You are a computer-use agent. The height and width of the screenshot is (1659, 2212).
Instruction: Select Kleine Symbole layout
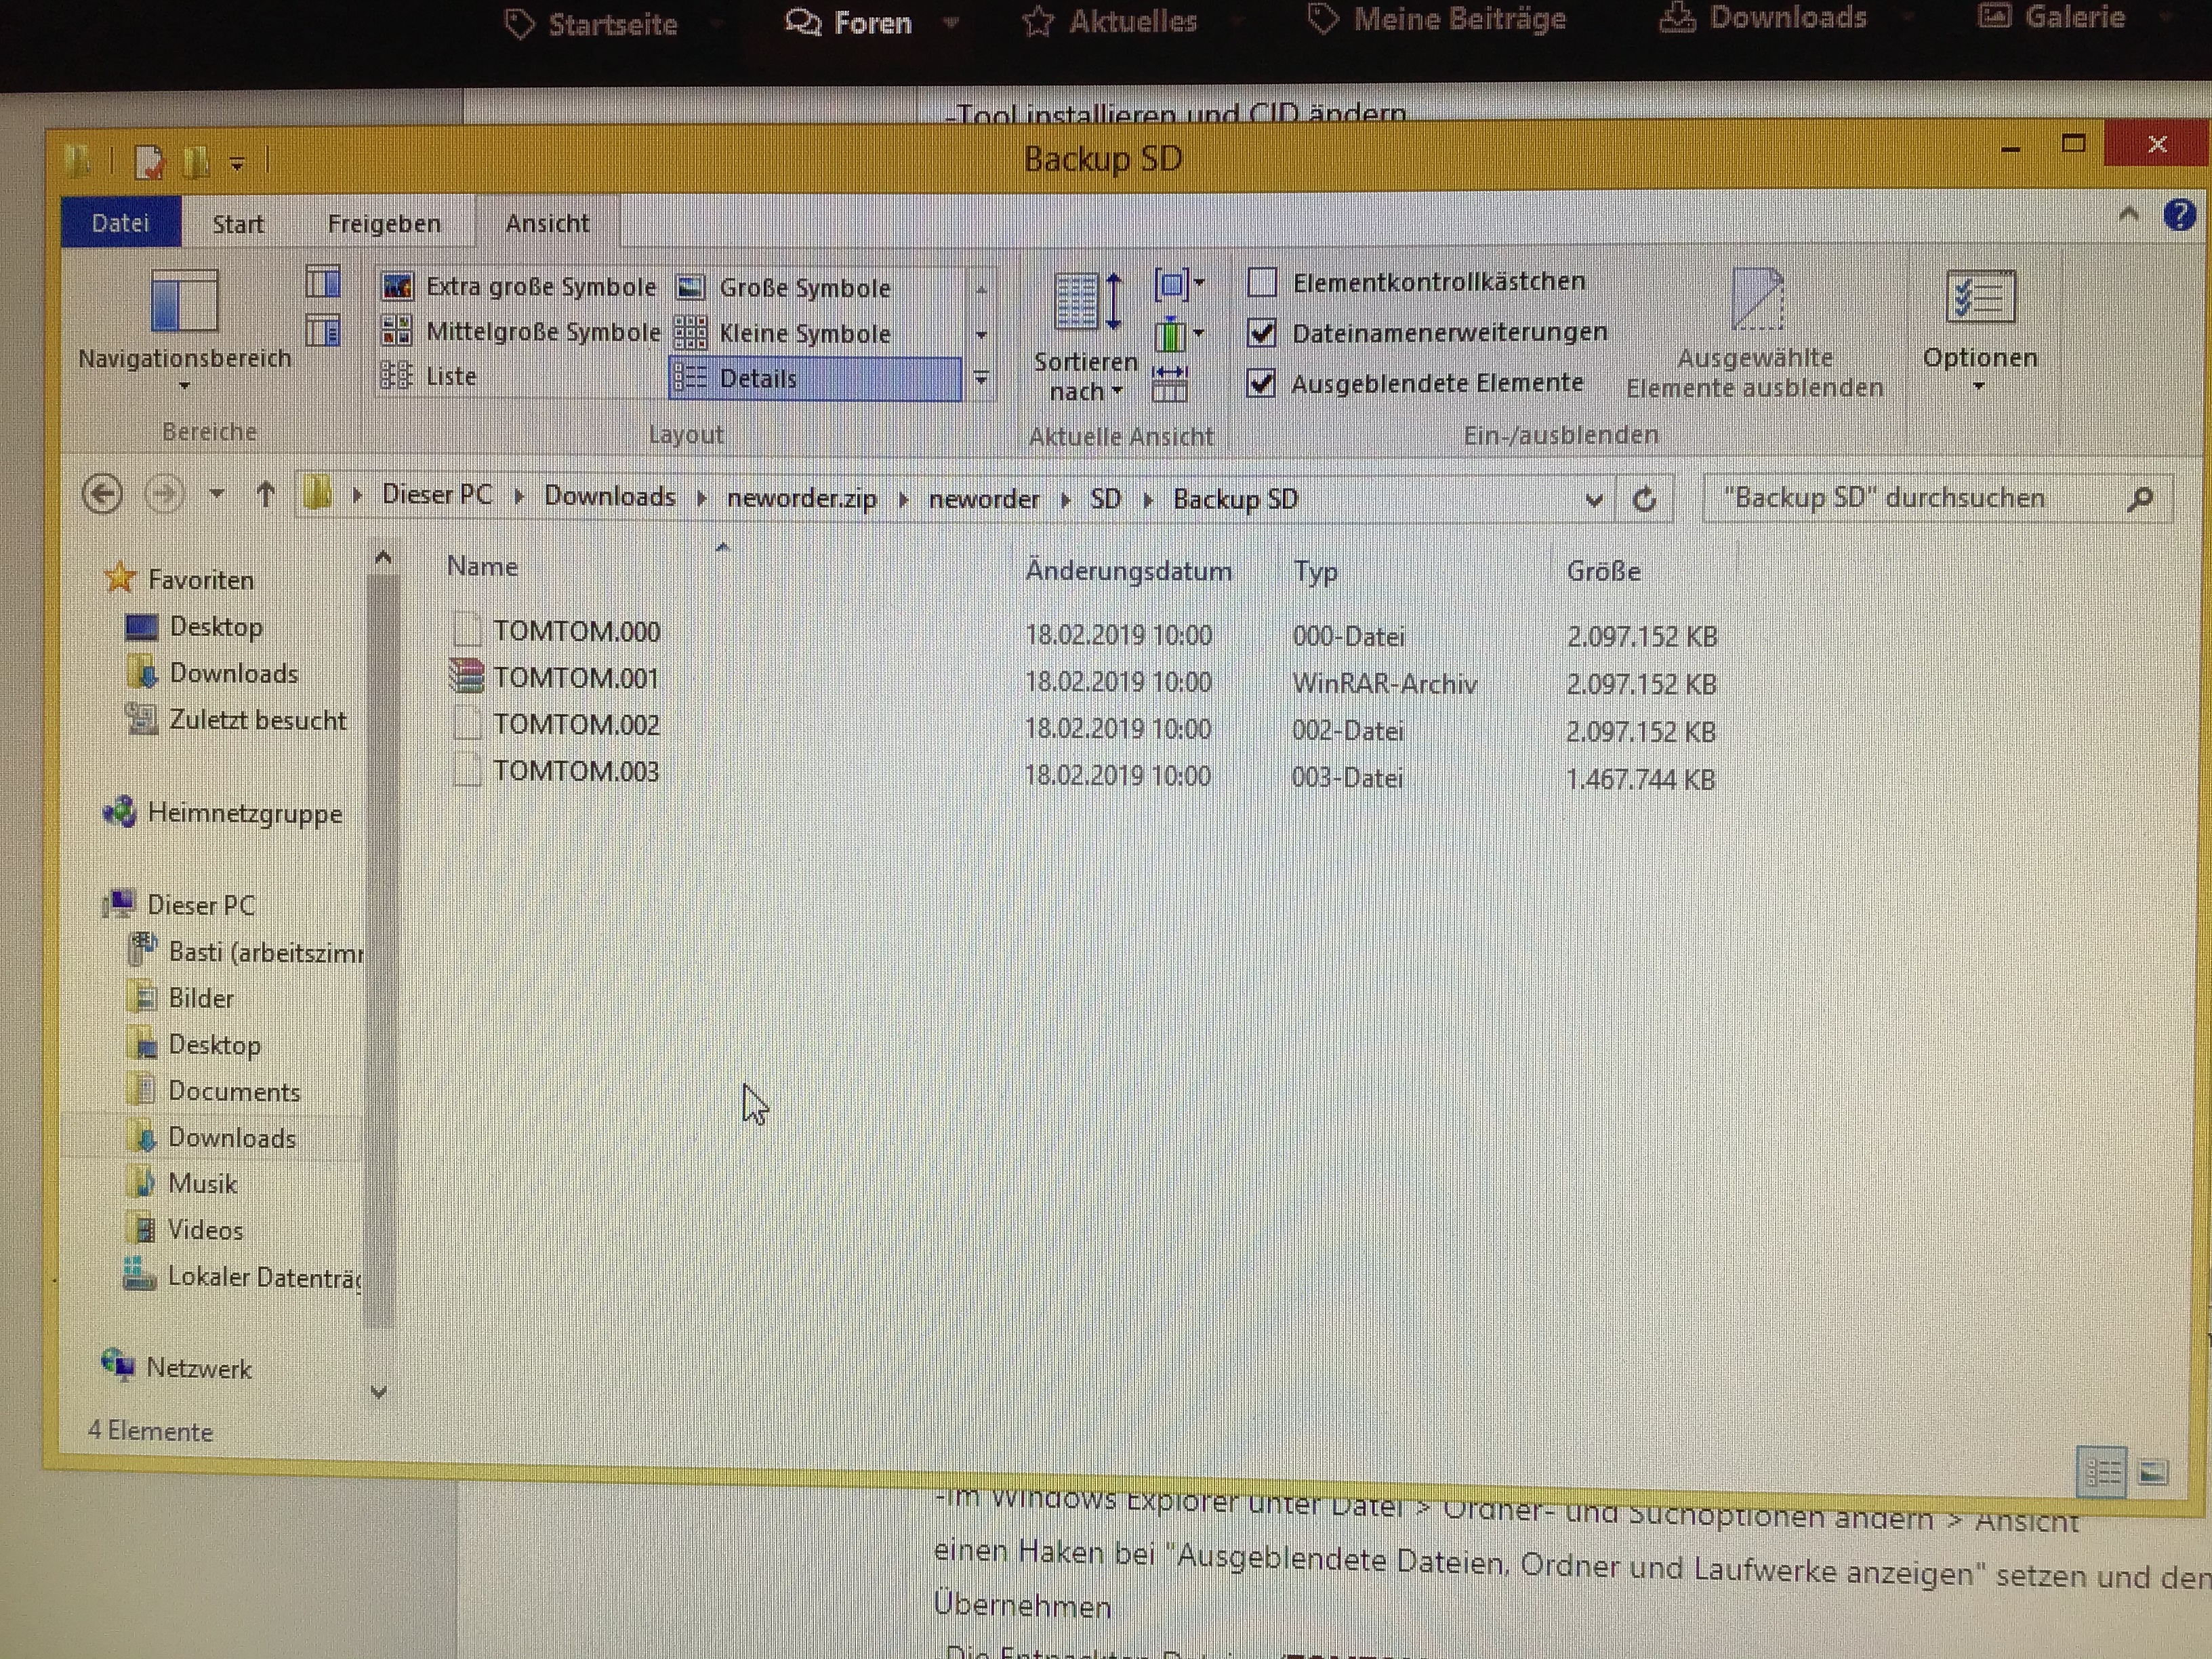(783, 333)
